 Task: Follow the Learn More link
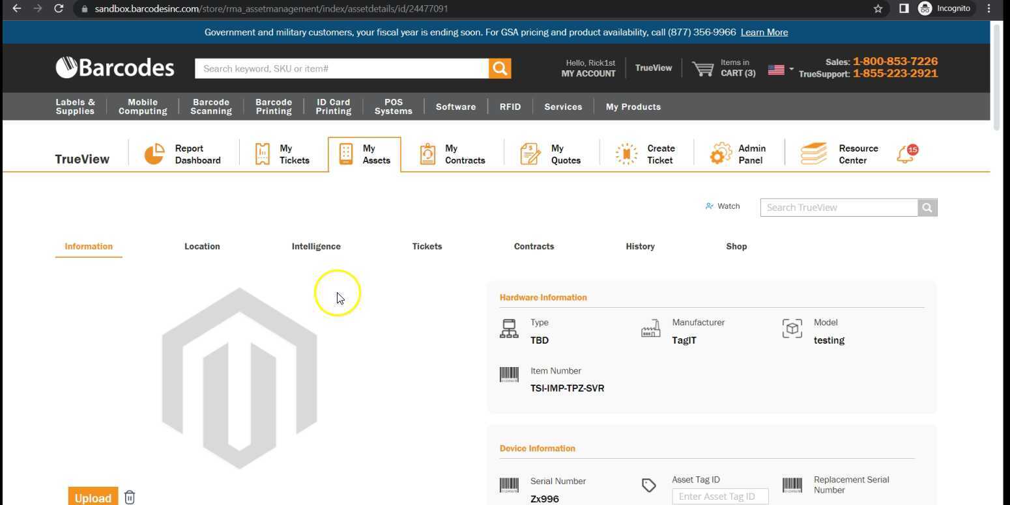(764, 33)
